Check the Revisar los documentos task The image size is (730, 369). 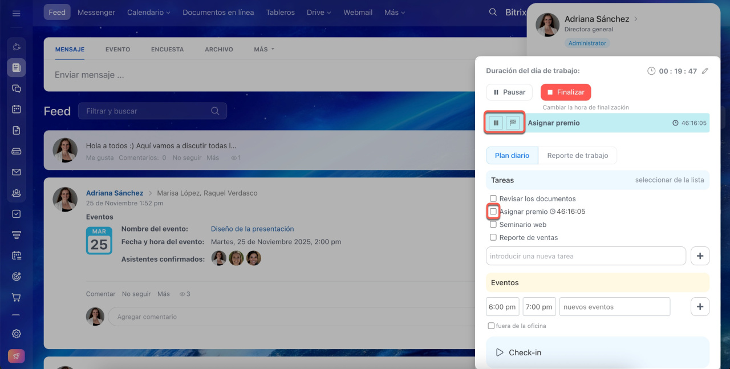[493, 199]
